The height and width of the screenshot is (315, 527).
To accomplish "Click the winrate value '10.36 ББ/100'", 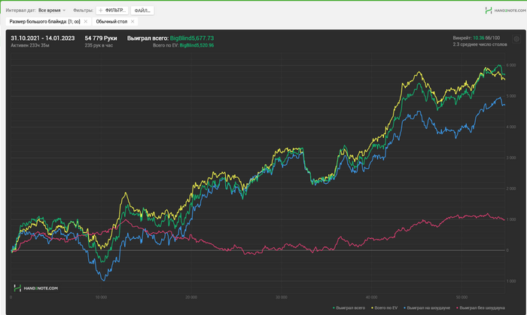I will click(x=486, y=38).
